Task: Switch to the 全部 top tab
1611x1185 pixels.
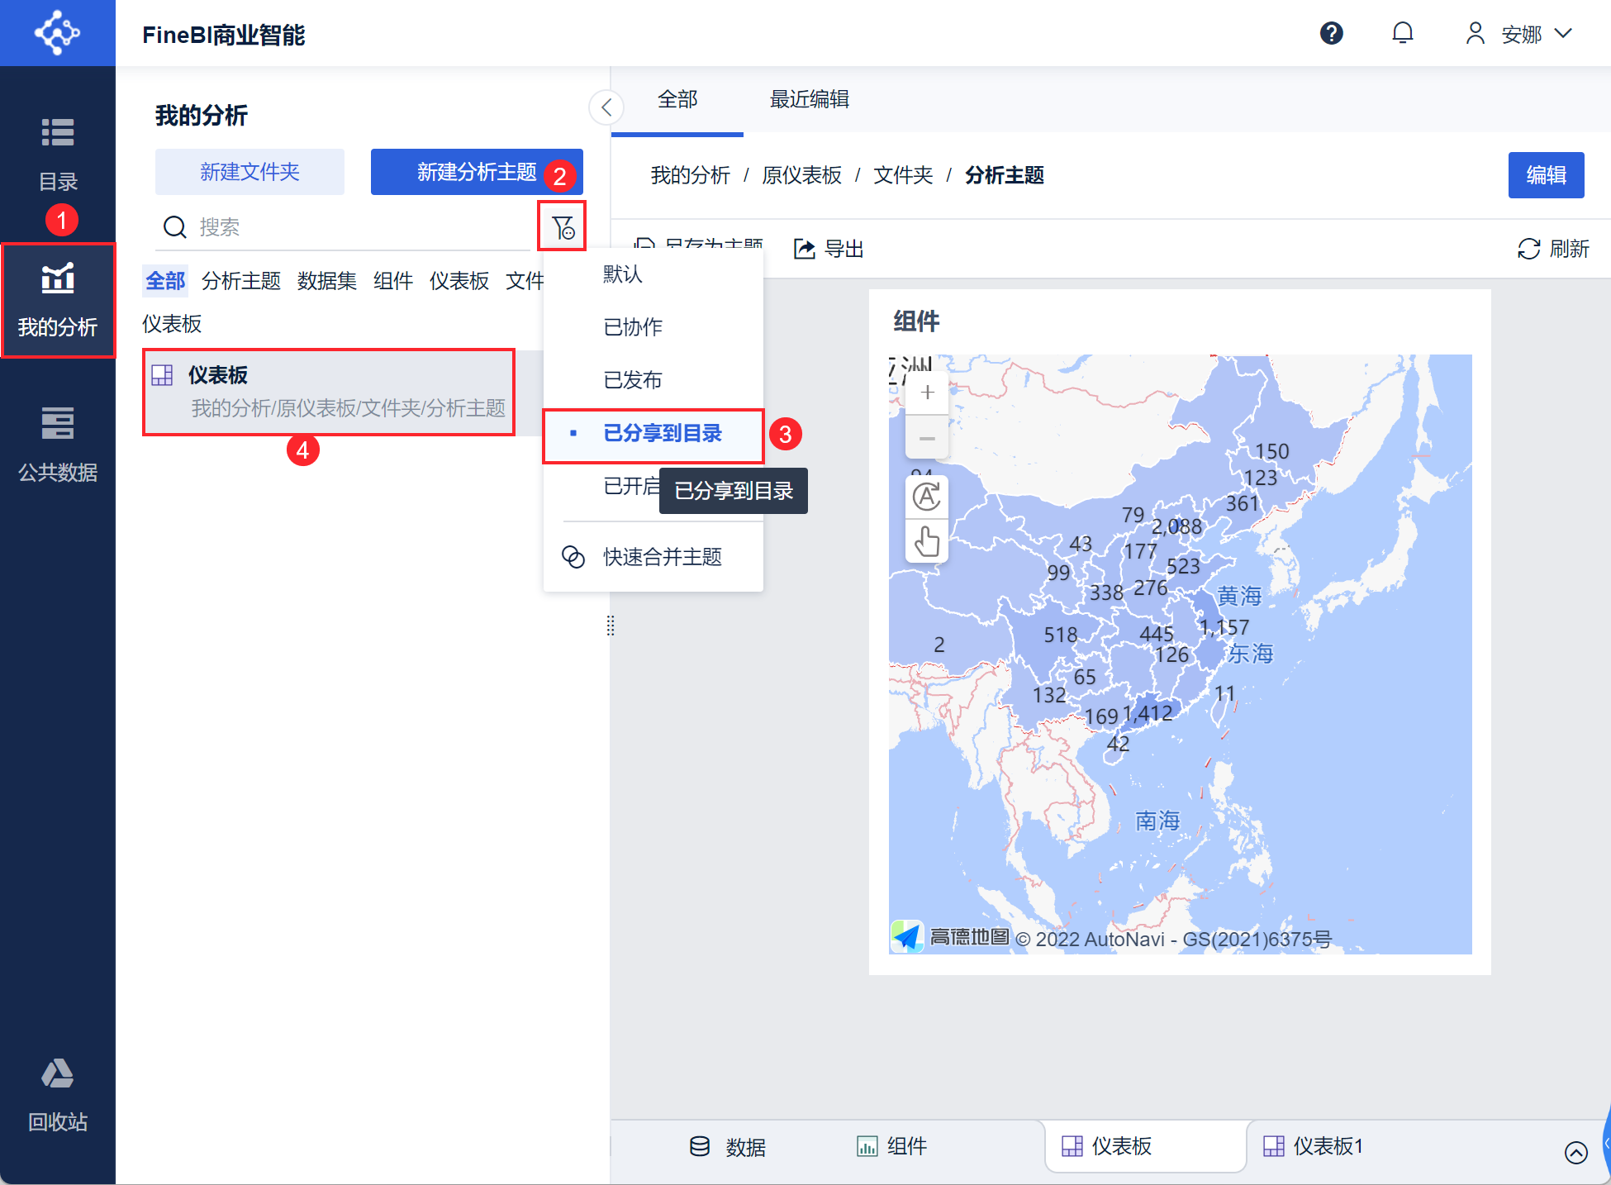Action: point(677,100)
